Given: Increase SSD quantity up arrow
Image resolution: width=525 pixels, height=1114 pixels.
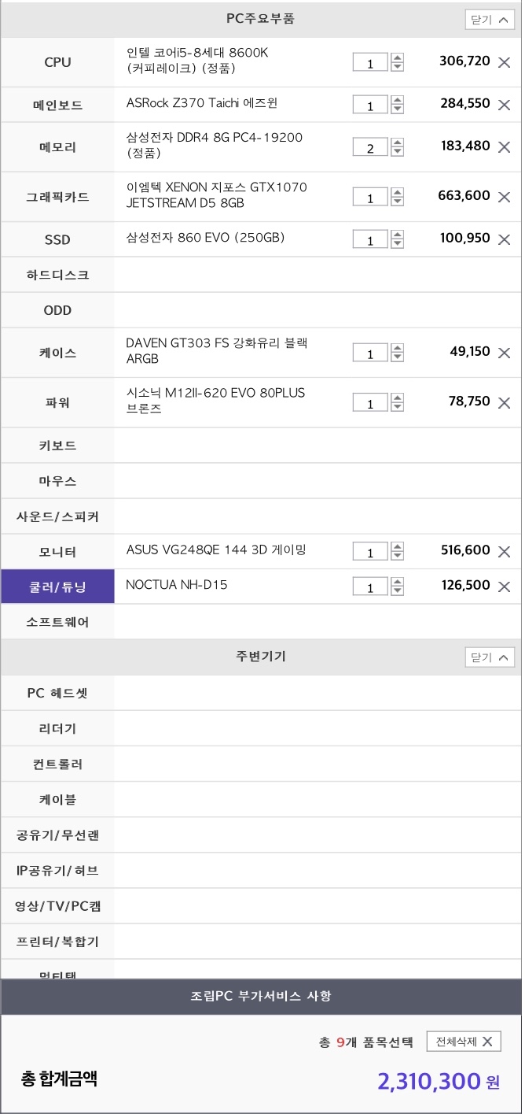Looking at the screenshot, I should tap(397, 235).
